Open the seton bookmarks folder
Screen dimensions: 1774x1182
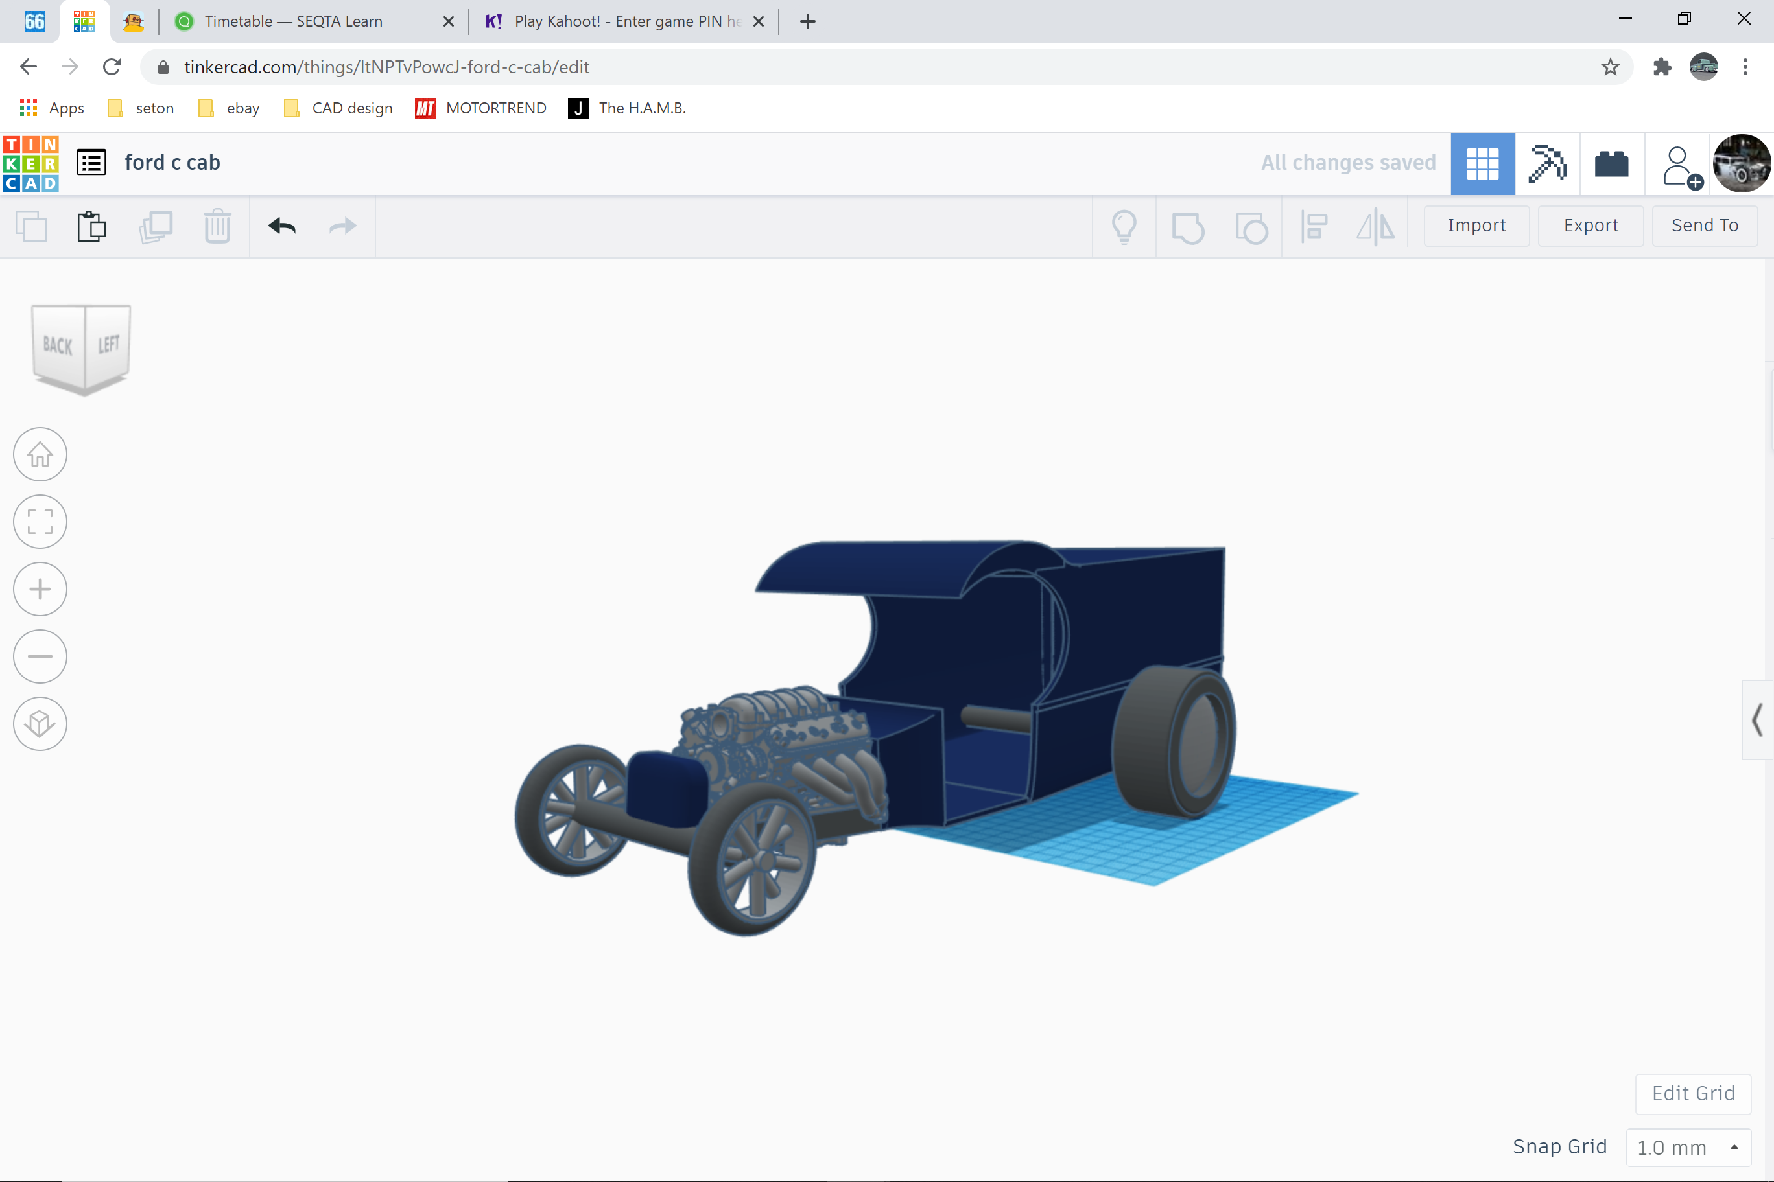(141, 108)
